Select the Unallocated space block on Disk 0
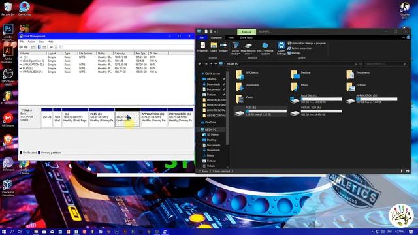Viewport: 418px width, 235px height. (x=127, y=117)
